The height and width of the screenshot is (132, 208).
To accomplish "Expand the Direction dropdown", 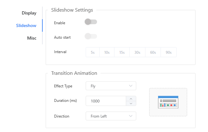I will 111,116.
